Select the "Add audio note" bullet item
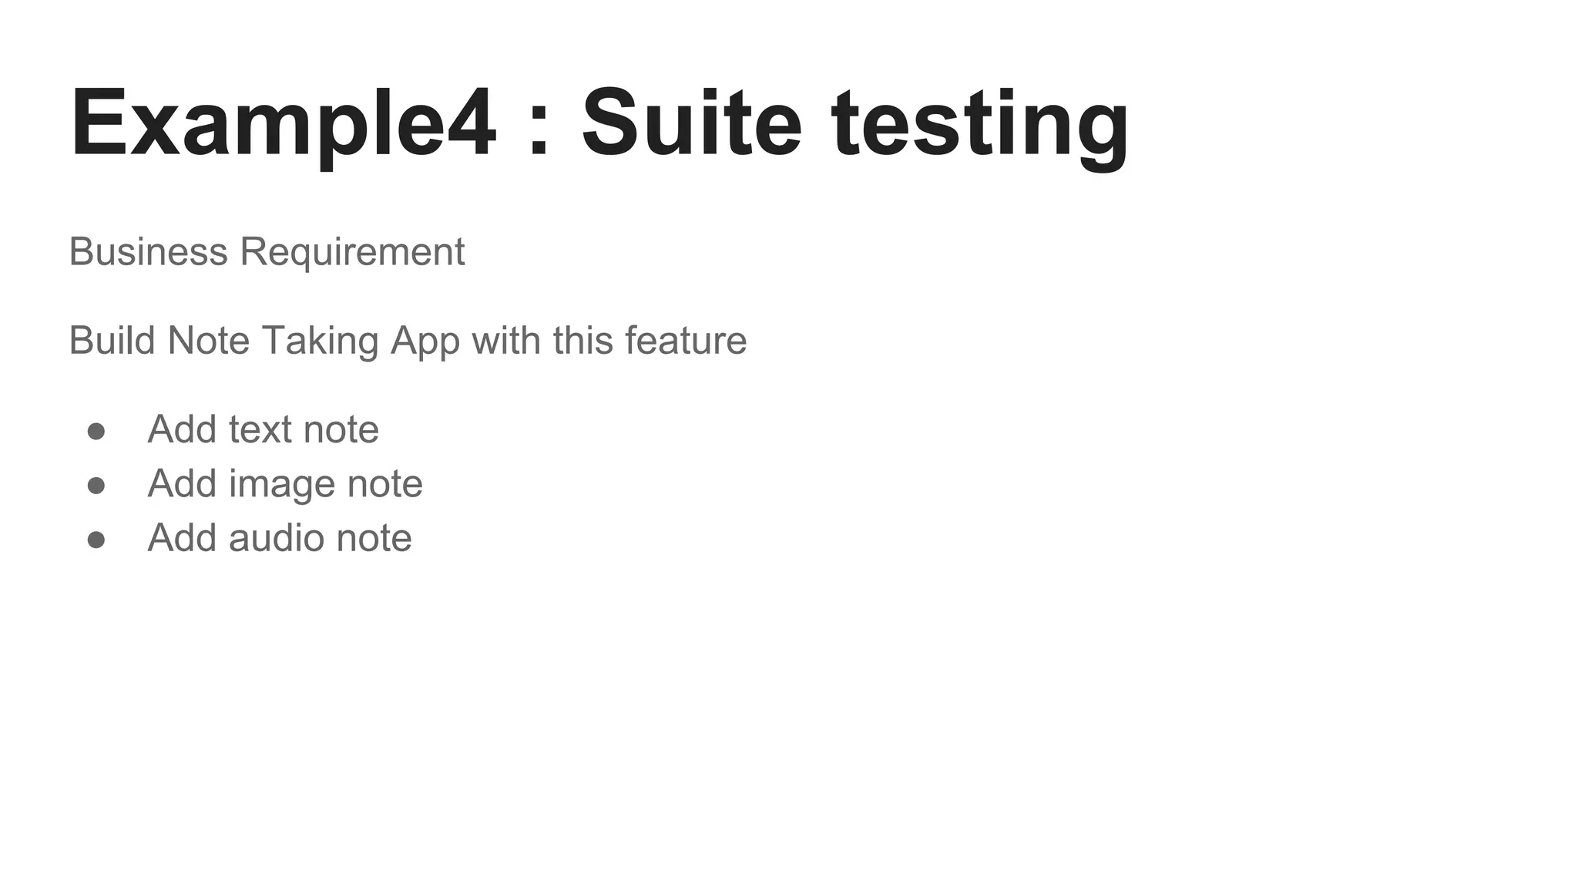 coord(280,537)
